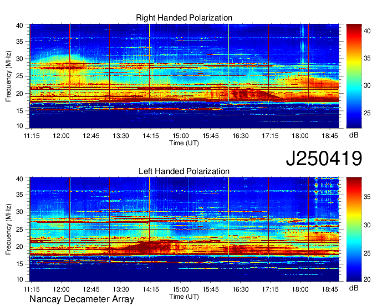Select the J250419 observation label

[324, 159]
